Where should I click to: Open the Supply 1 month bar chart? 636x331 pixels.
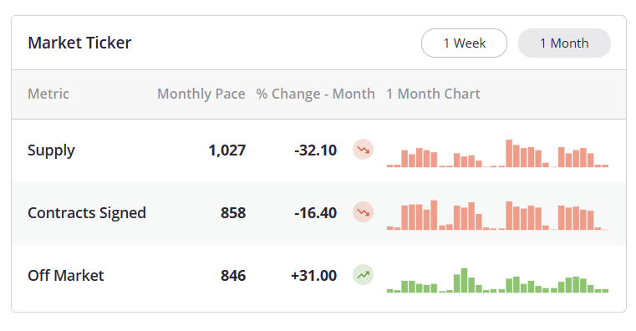[498, 153]
